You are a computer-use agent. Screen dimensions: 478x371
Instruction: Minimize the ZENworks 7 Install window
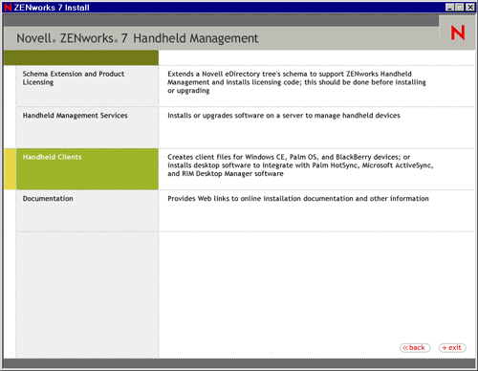[x=449, y=7]
